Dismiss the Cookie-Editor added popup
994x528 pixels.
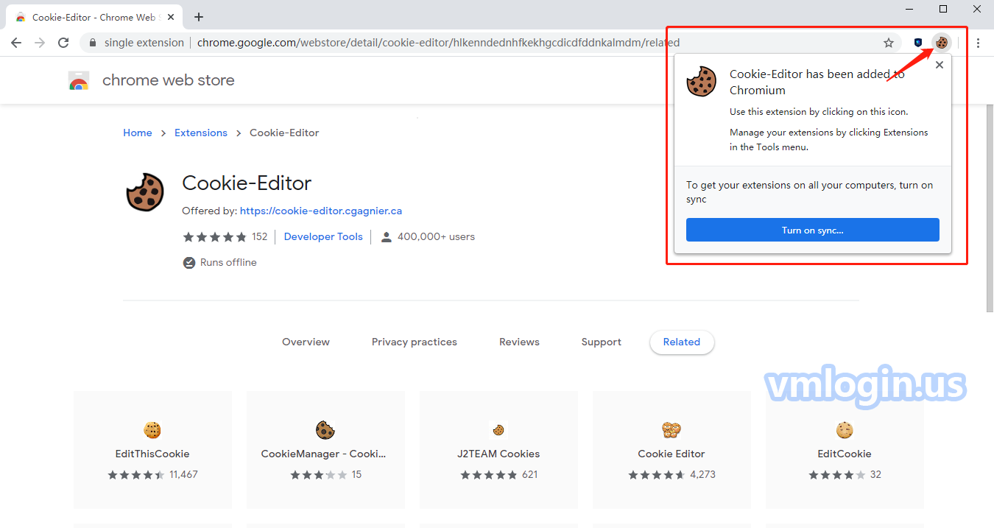[x=939, y=65]
